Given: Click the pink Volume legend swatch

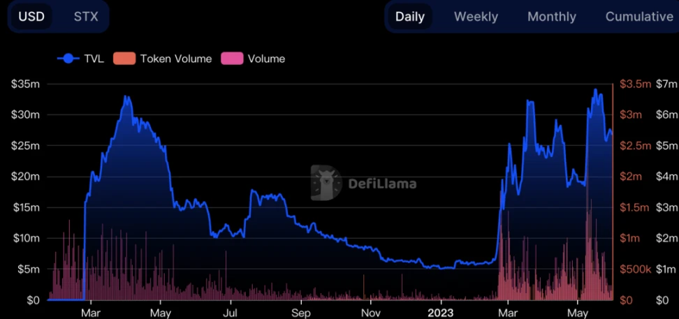Looking at the screenshot, I should click(x=232, y=59).
